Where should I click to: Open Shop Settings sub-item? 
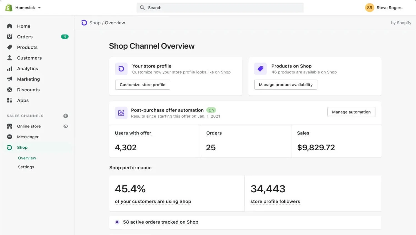click(26, 167)
